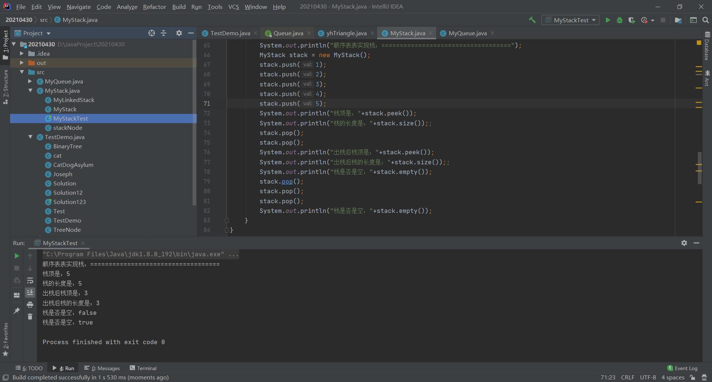Image resolution: width=712 pixels, height=382 pixels.
Task: Rerun MyStackTest in the Run panel
Action: [x=17, y=256]
